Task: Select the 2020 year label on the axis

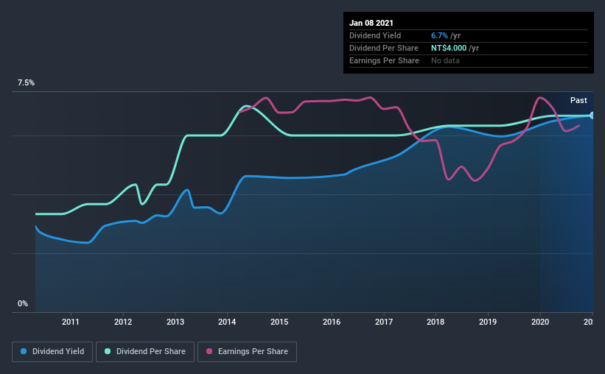Action: tap(540, 322)
